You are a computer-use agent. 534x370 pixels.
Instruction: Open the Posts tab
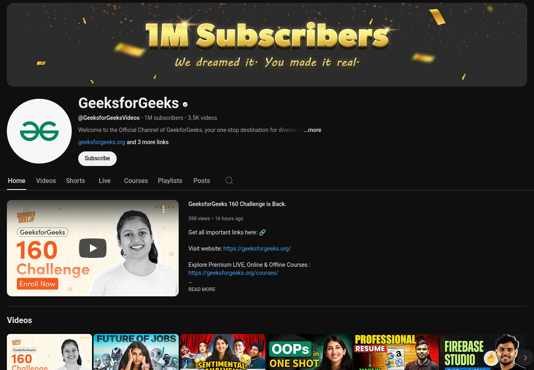[x=202, y=181]
